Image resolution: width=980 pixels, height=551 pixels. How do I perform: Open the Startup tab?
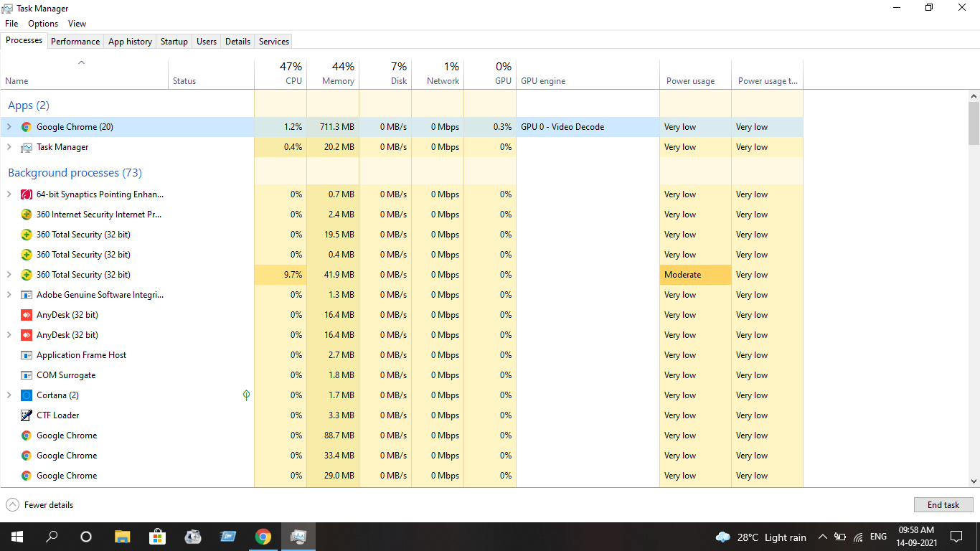tap(174, 42)
